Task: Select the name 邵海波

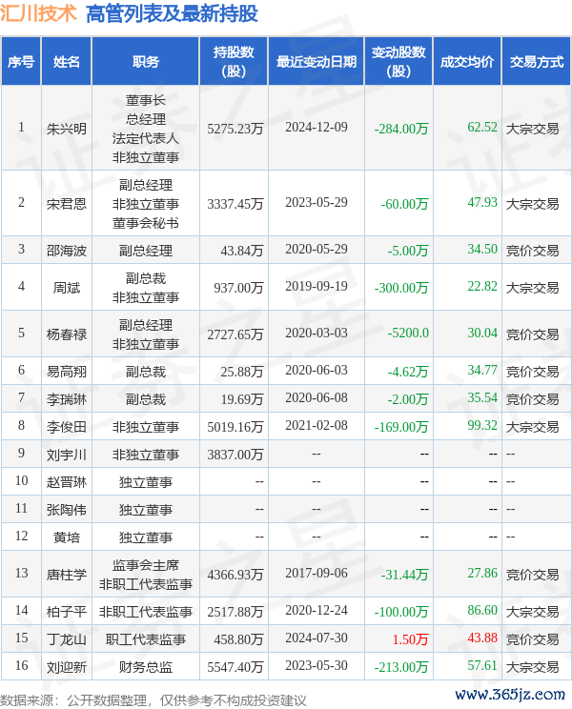Action: (67, 251)
